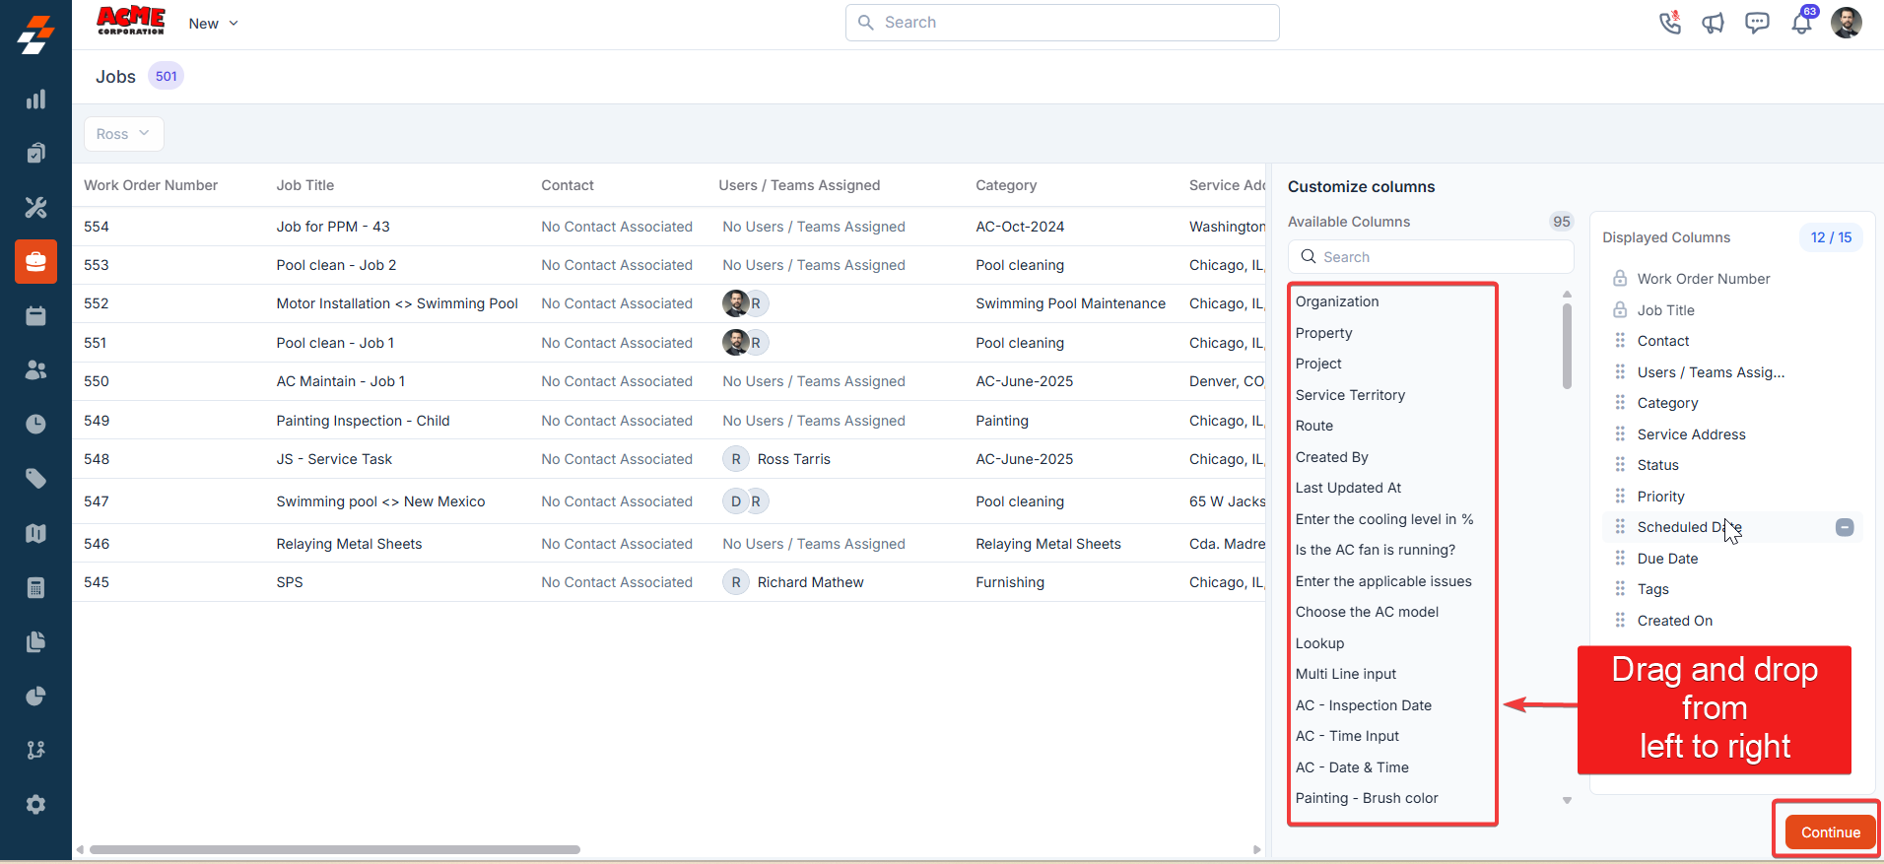
Task: Click the Work Order Number column header
Action: [151, 185]
